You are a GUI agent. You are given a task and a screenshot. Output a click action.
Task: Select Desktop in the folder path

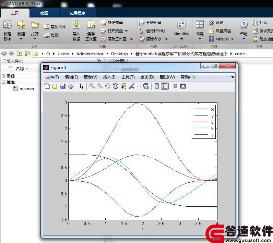point(119,54)
